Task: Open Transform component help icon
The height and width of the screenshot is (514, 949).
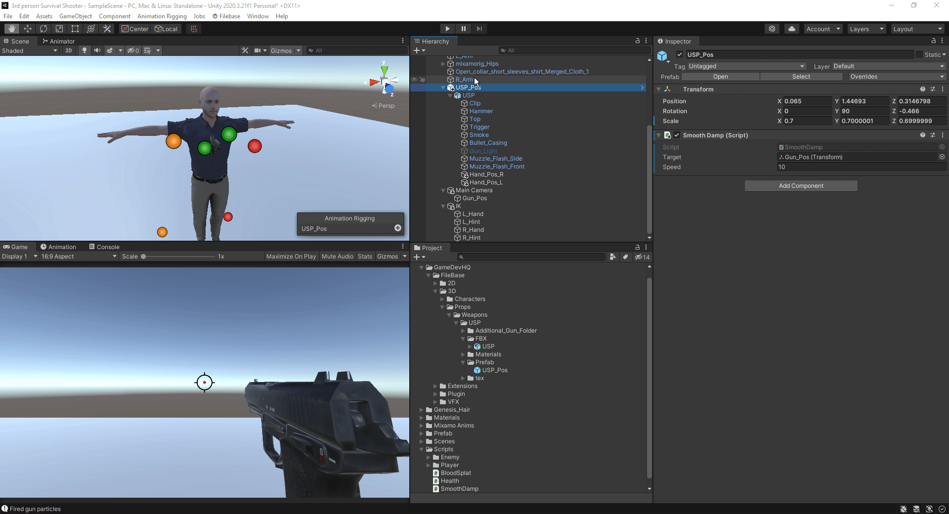Action: click(923, 89)
